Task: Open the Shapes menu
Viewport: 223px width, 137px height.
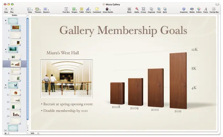Action: click(74, 10)
